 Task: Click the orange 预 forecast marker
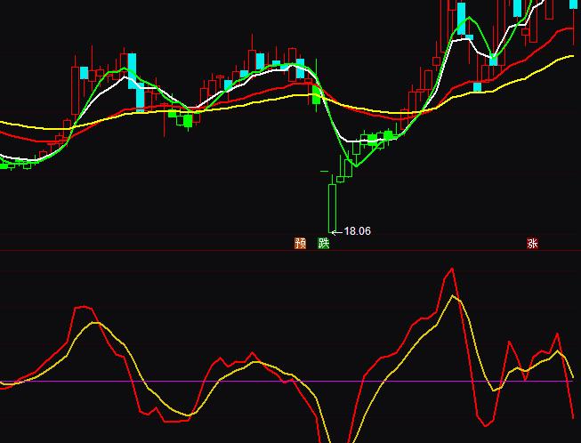[300, 243]
